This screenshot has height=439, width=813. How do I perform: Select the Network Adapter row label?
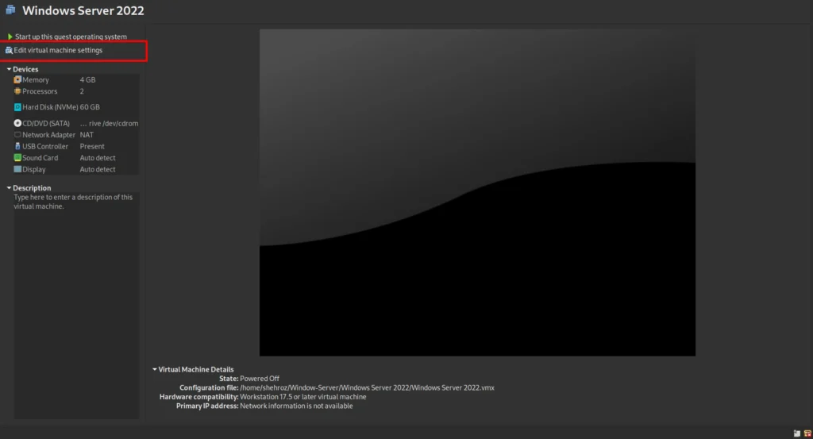[x=48, y=135]
